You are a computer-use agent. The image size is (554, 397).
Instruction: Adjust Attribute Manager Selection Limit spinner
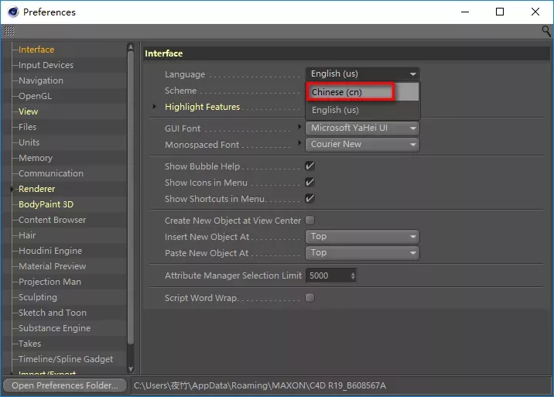[x=353, y=276]
